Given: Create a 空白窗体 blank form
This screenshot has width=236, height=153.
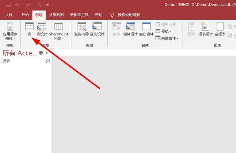Looking at the screenshot, I should [x=146, y=29].
